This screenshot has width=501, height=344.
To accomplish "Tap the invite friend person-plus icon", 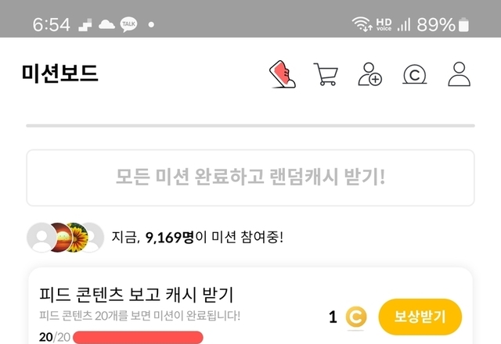I will pos(370,74).
